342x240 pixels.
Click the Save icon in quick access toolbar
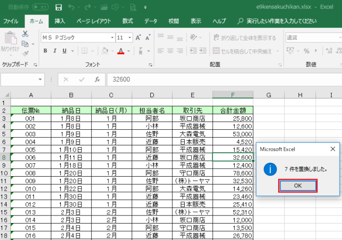click(58, 7)
